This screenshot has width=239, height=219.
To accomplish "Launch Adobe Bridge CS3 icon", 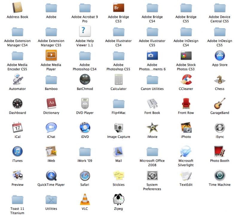I will click(118, 7).
